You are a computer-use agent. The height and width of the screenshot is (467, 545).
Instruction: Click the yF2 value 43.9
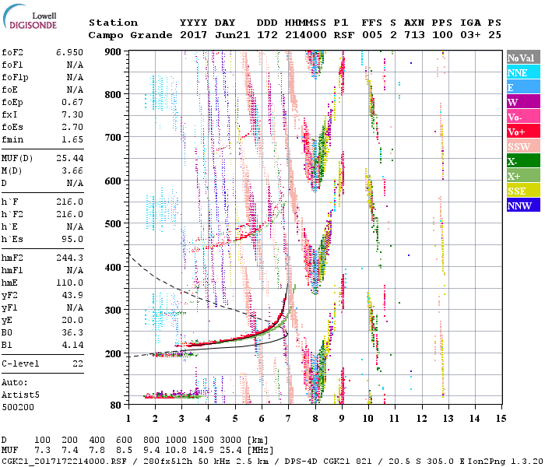point(72,295)
